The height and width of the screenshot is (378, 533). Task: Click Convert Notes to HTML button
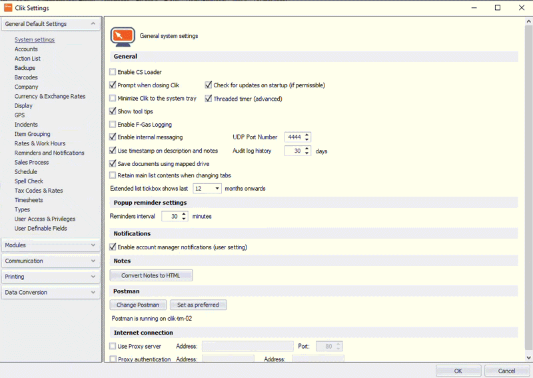(x=151, y=275)
